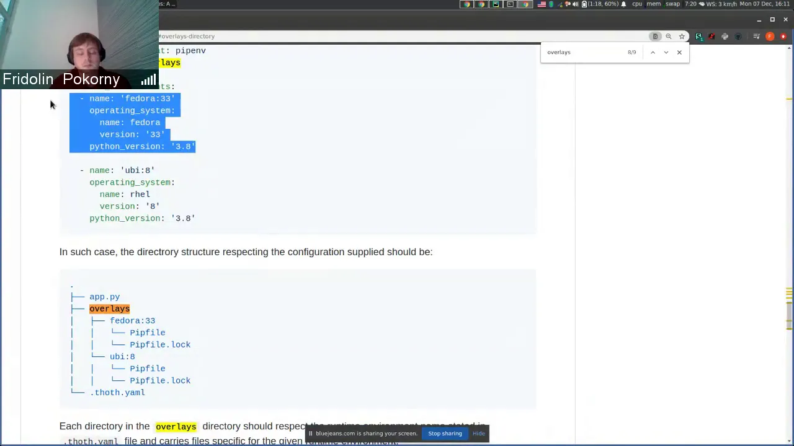Image resolution: width=794 pixels, height=446 pixels.
Task: Go to previous find-in-page match
Action: (653, 52)
